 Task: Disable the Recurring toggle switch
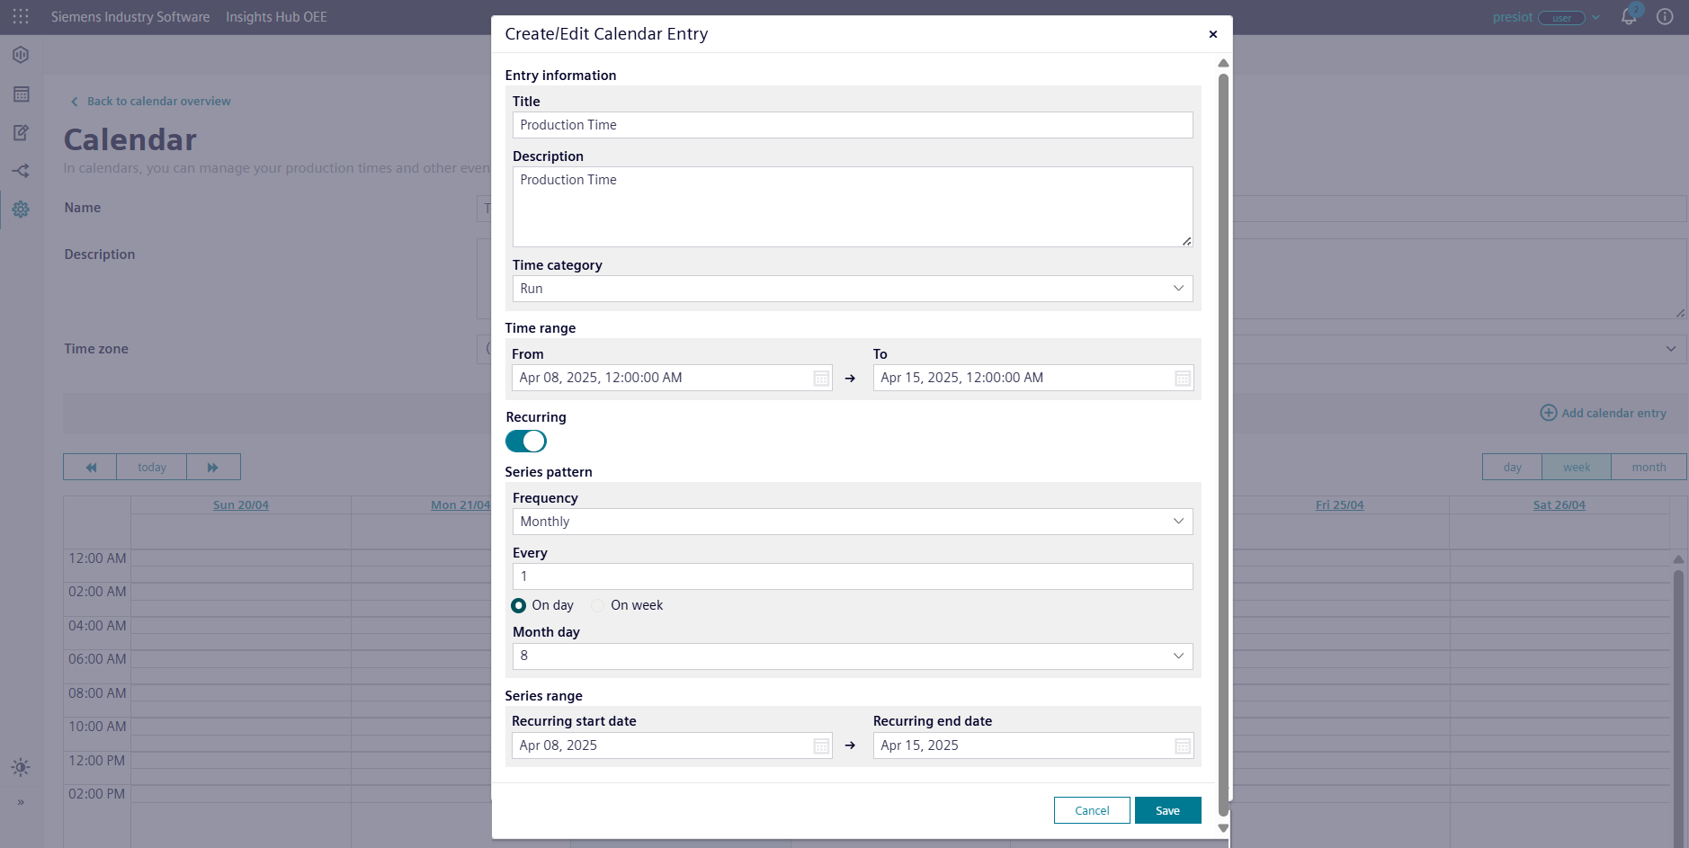pyautogui.click(x=526, y=441)
